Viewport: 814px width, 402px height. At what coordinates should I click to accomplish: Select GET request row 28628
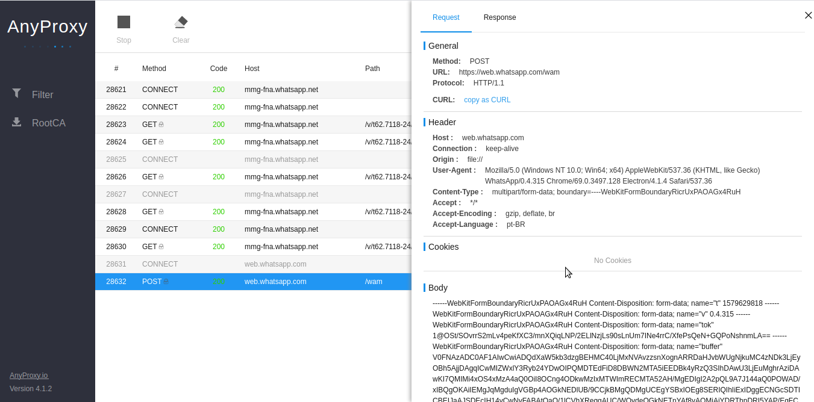tap(253, 212)
